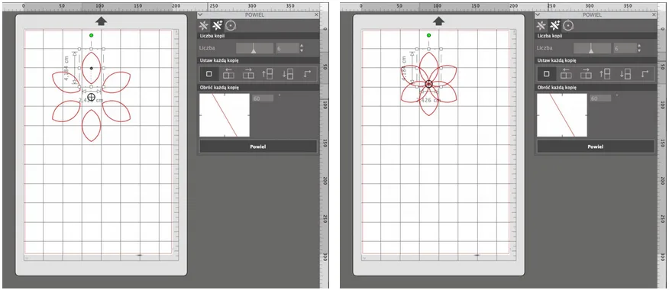Increase copy count with up arrow, right panel

point(639,46)
